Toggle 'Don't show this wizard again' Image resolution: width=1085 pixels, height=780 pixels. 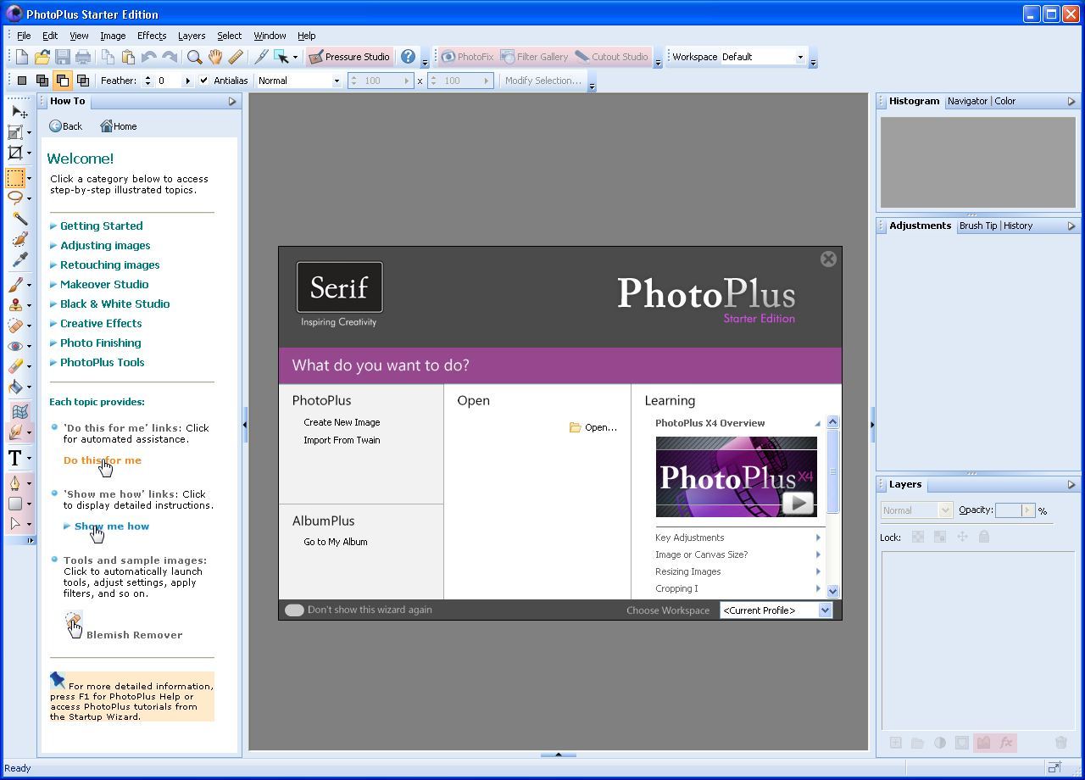point(294,610)
